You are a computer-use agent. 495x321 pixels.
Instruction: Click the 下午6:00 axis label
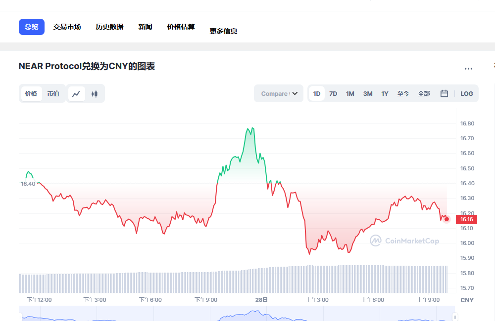point(150,300)
